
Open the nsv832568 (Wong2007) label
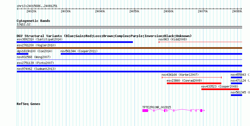coord(34,57)
